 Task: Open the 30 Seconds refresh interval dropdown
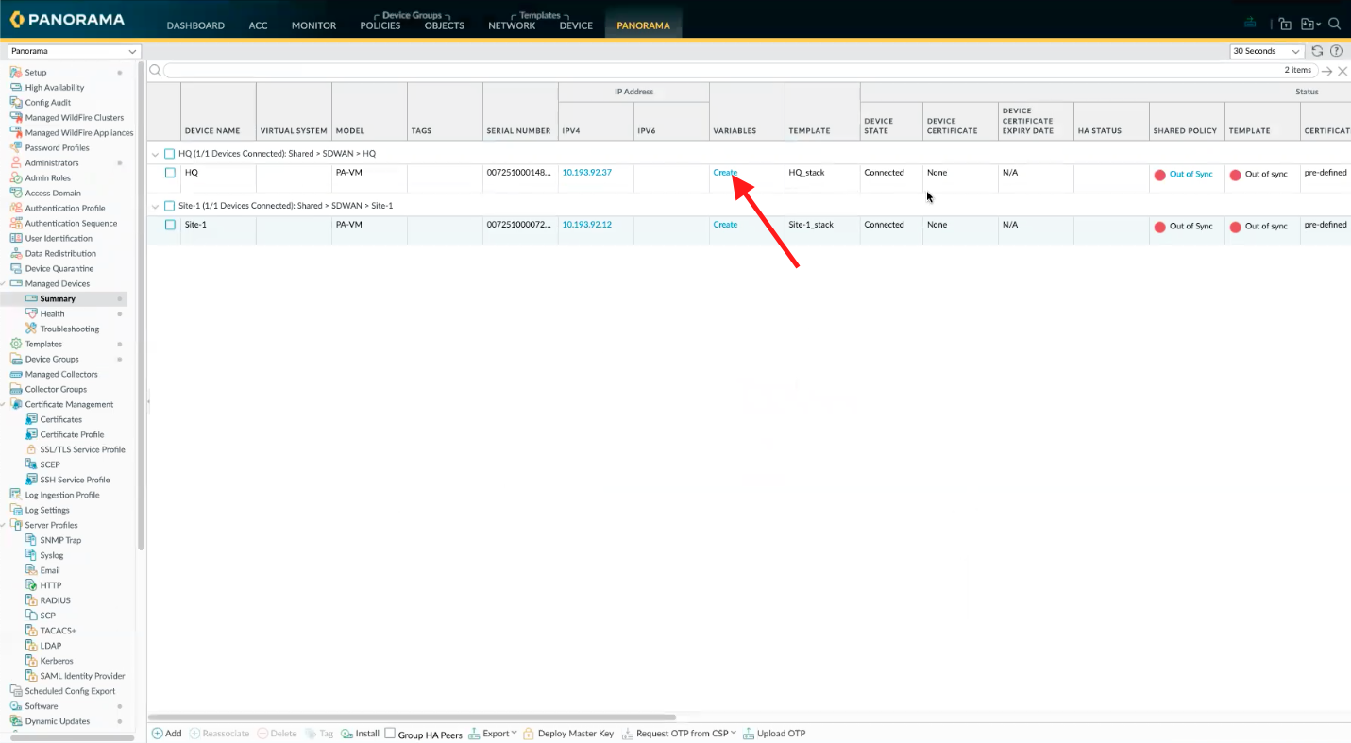coord(1266,51)
